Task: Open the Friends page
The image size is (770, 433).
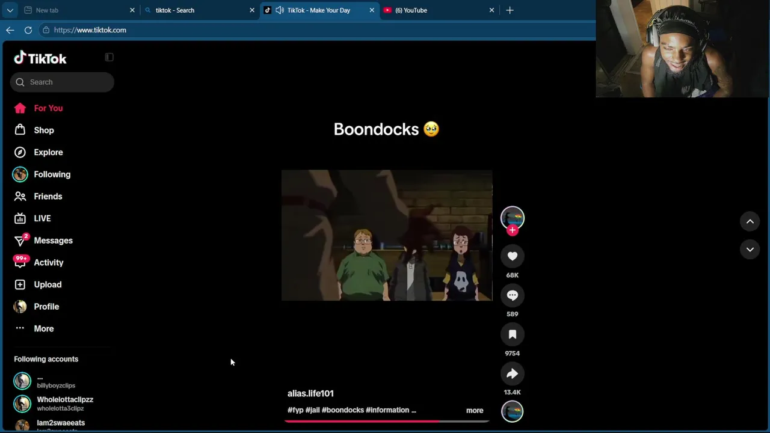Action: click(x=38, y=196)
